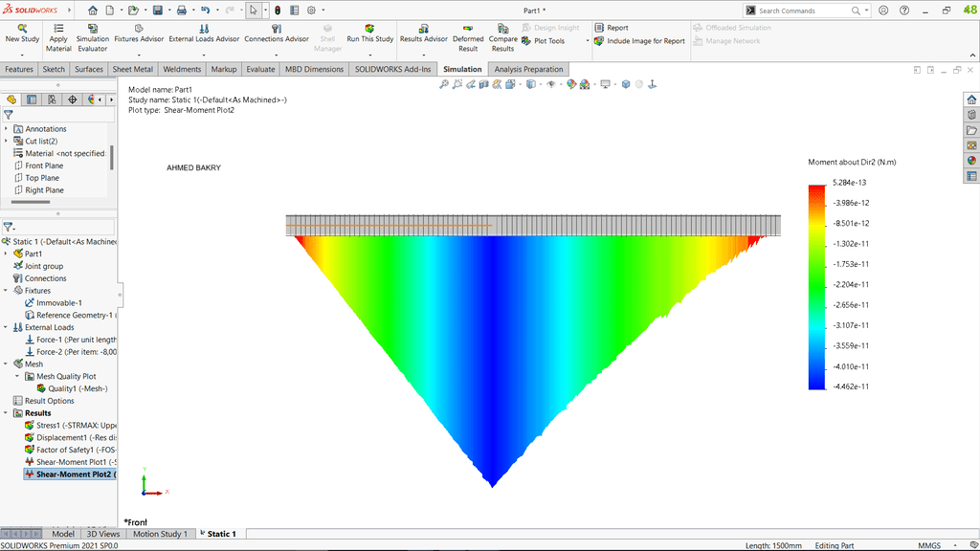Click the Home icon in the right task pane
980x551 pixels.
click(x=971, y=99)
